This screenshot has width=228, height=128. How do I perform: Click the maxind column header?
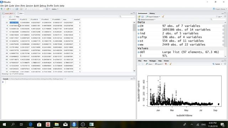coord(77,20)
